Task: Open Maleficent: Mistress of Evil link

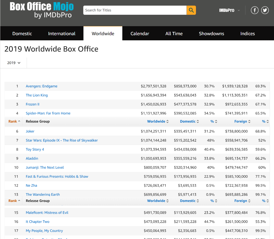Action: click(x=47, y=213)
